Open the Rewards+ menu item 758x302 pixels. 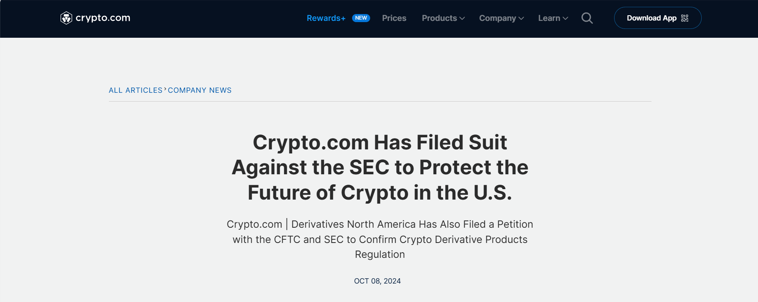pos(326,18)
